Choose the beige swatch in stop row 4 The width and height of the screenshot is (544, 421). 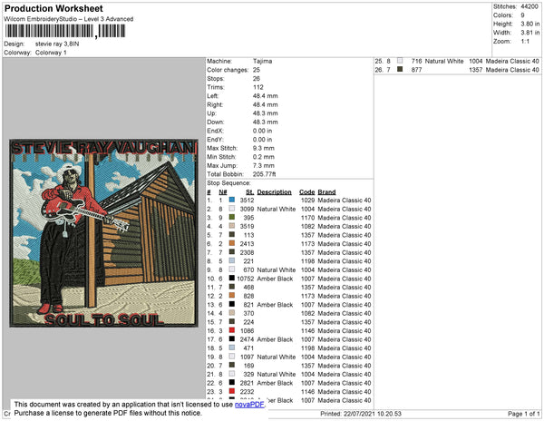pyautogui.click(x=232, y=226)
